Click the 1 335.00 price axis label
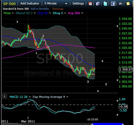The width and height of the screenshot is (134, 125). coord(125,19)
